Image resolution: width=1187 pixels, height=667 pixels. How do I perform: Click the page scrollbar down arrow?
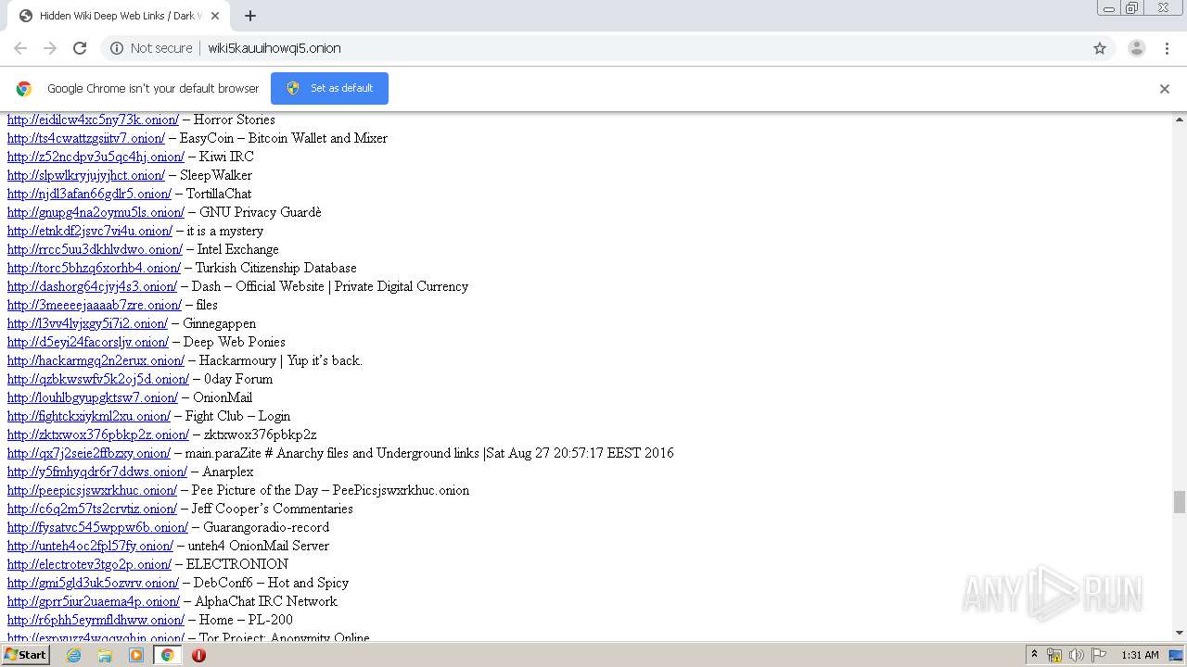1180,634
